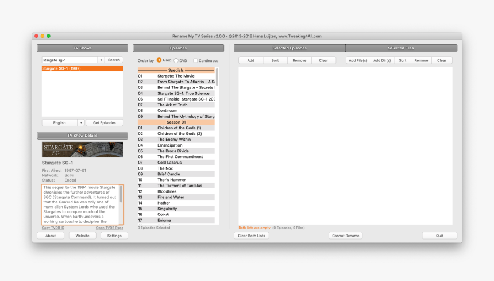
Task: Open the Settings button
Action: (x=114, y=236)
